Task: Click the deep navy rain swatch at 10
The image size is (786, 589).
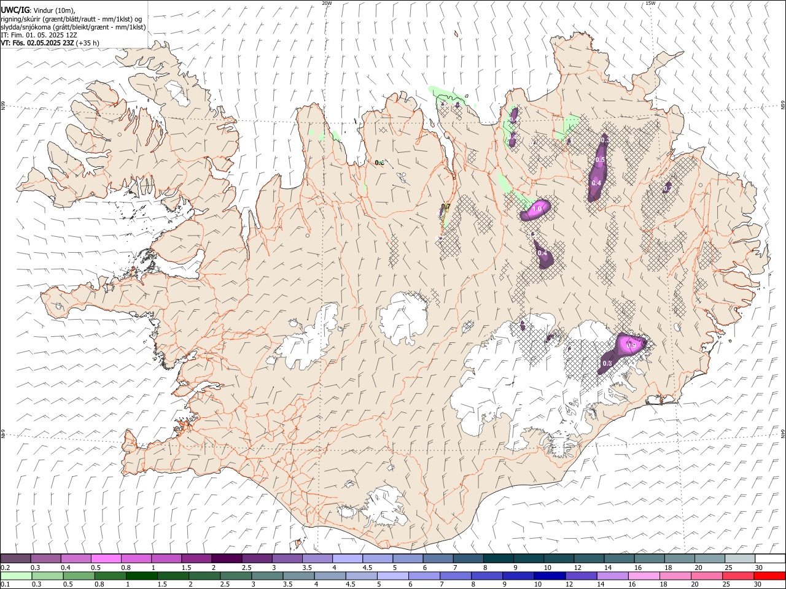Action: point(550,576)
